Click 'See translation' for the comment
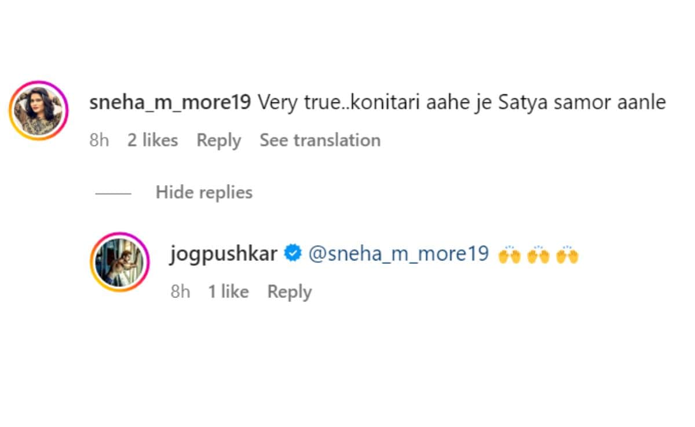 (320, 140)
